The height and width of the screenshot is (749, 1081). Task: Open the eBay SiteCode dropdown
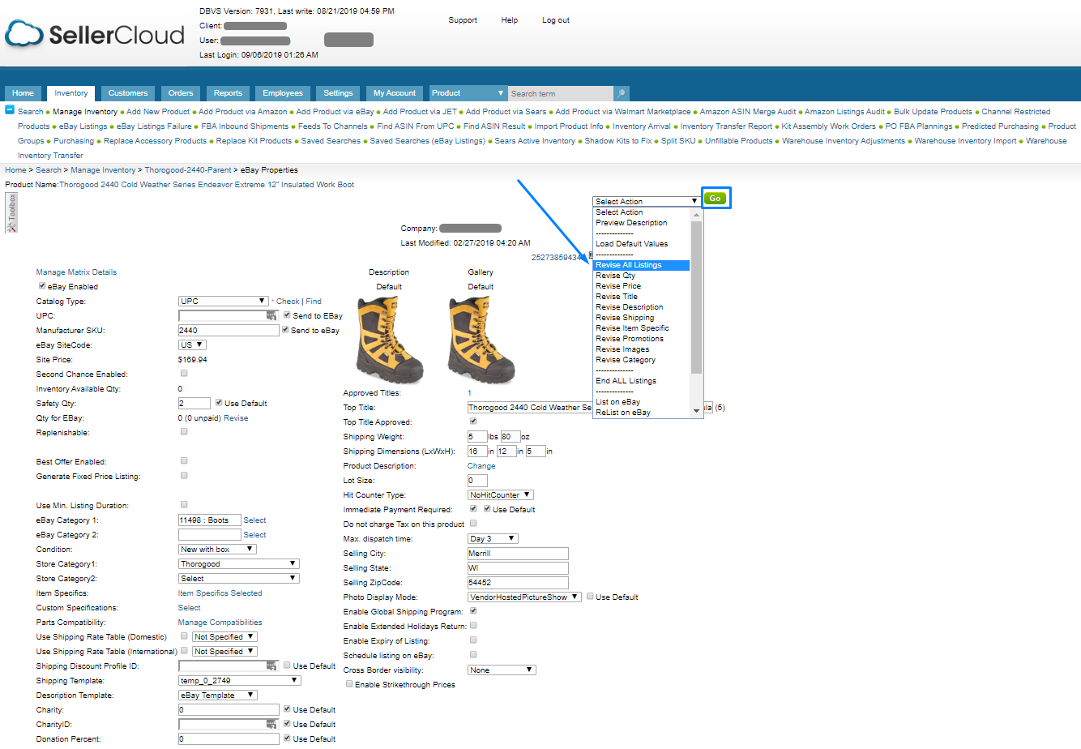(193, 345)
